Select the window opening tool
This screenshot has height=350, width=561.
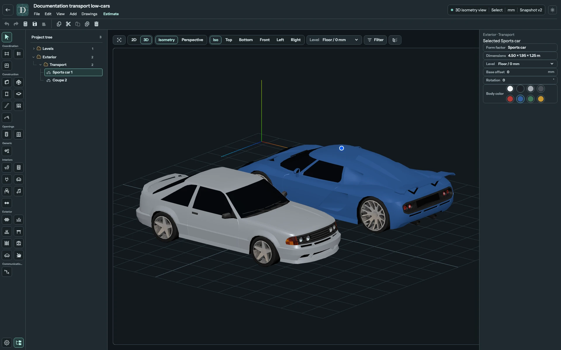[19, 134]
